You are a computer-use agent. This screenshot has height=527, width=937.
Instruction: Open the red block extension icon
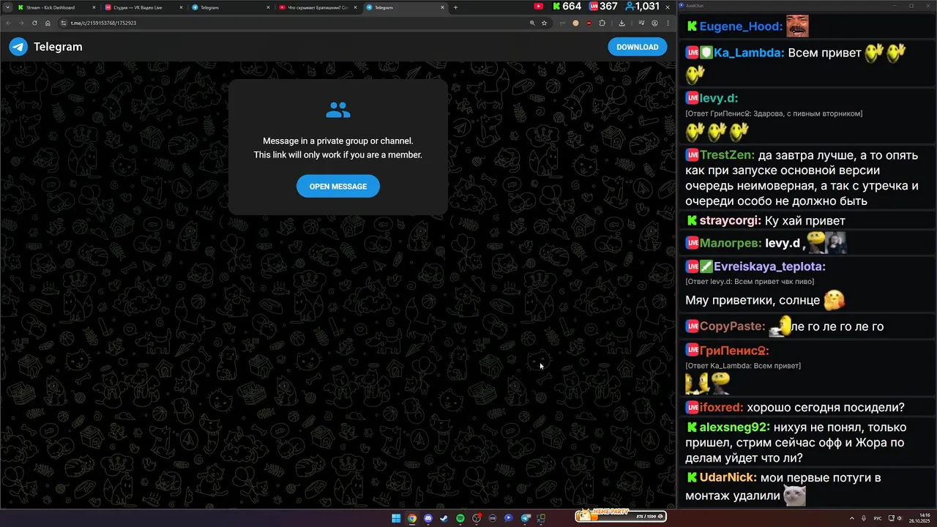[589, 23]
